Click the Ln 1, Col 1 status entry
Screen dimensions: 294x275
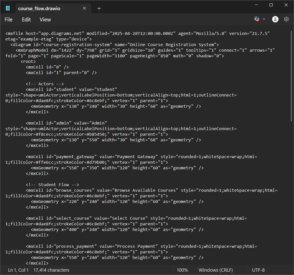tap(18, 270)
